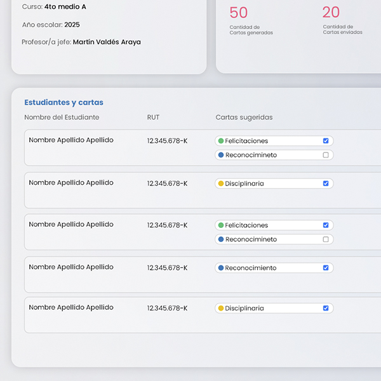The height and width of the screenshot is (381, 381).
Task: Click the Cartas sugeridas column header
Action: (244, 117)
